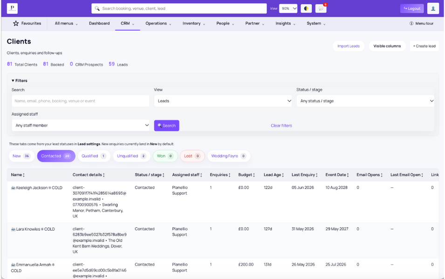Screen dimensions: 445x279
Task: Click the Emmanuella Armah row avatar icon
Action: 13,265
